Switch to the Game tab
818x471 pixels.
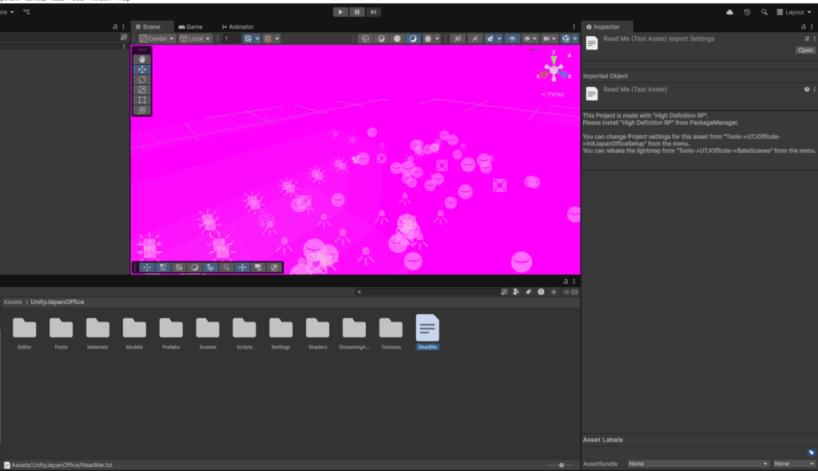[190, 26]
